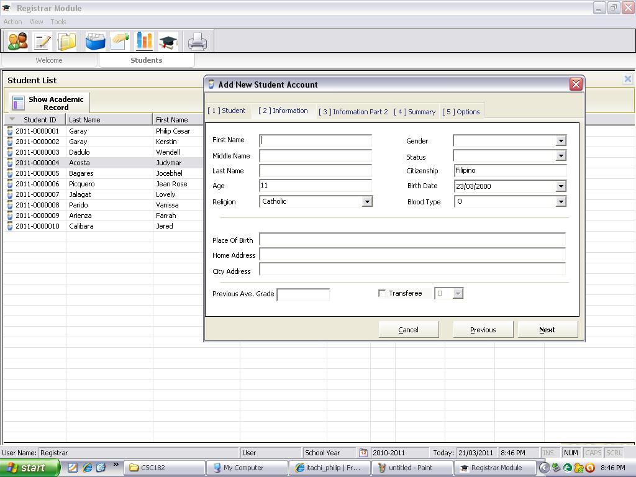Open the Religion dropdown list
This screenshot has height=477, width=636.
click(367, 202)
